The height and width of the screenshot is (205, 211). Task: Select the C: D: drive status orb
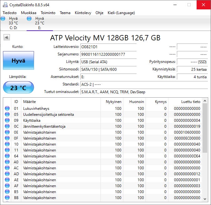(3, 19)
